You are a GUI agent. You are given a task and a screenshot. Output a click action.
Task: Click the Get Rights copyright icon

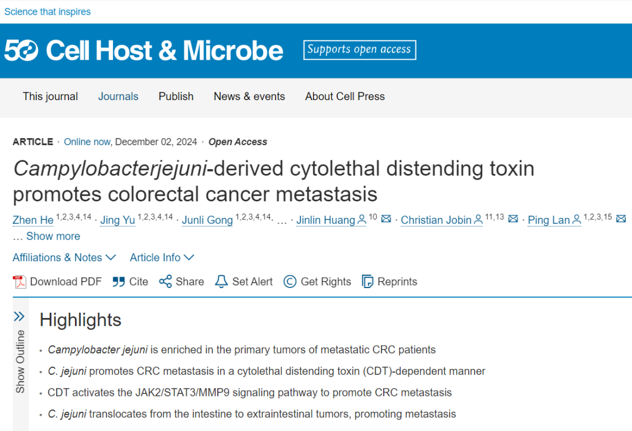[x=290, y=282]
